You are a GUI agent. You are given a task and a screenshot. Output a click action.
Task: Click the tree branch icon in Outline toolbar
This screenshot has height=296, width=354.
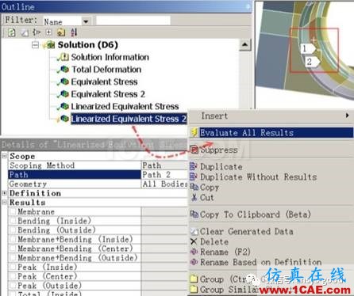(37, 32)
